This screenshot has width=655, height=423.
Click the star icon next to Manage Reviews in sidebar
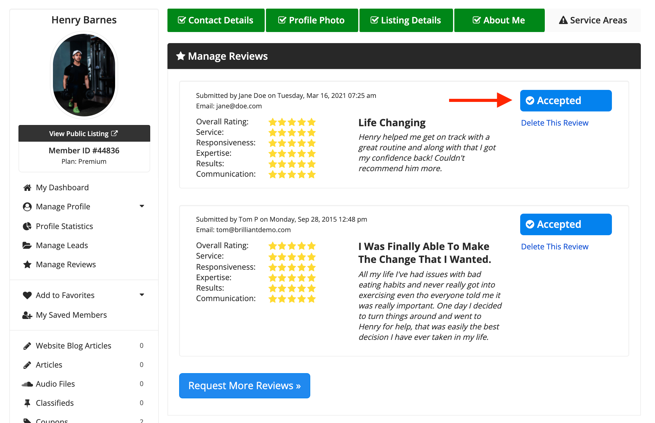[27, 264]
